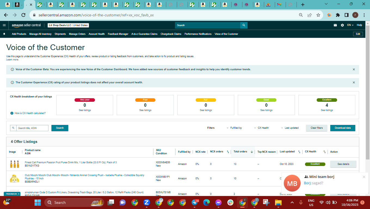Screen dimensions: 370x209
Task: Sort listings by NCX orders arrows
Action: pyautogui.click(x=228, y=152)
